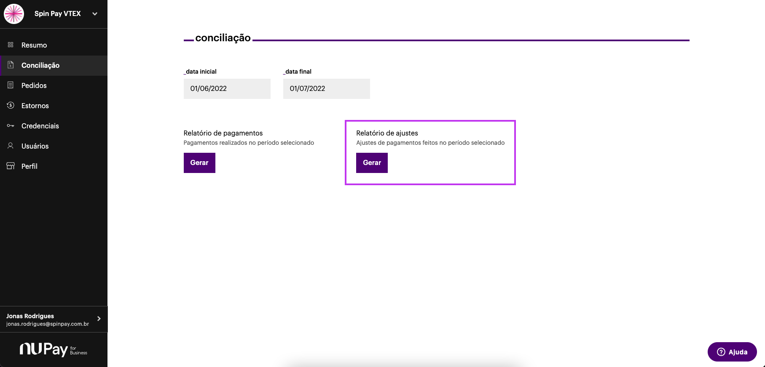The width and height of the screenshot is (765, 367).
Task: Go to the Estornos section
Action: [x=35, y=106]
